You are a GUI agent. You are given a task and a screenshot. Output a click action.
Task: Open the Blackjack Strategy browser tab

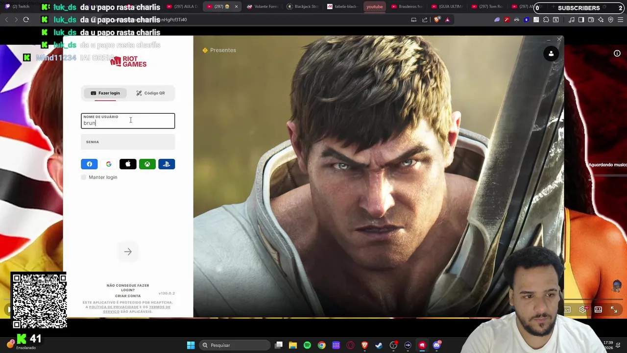point(302,6)
